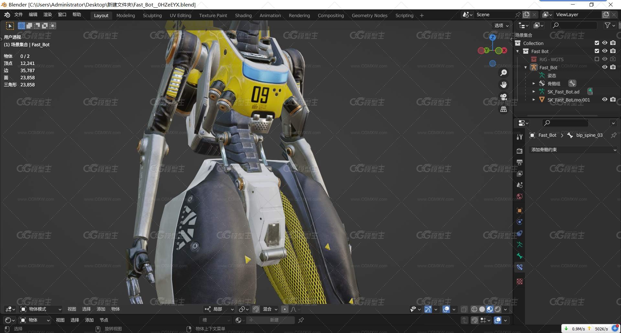Click the zoom view magnifier gizmo
This screenshot has height=333, width=621.
(x=504, y=73)
